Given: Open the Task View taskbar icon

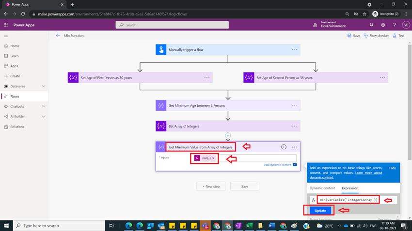Looking at the screenshot, I should pyautogui.click(x=111, y=226).
